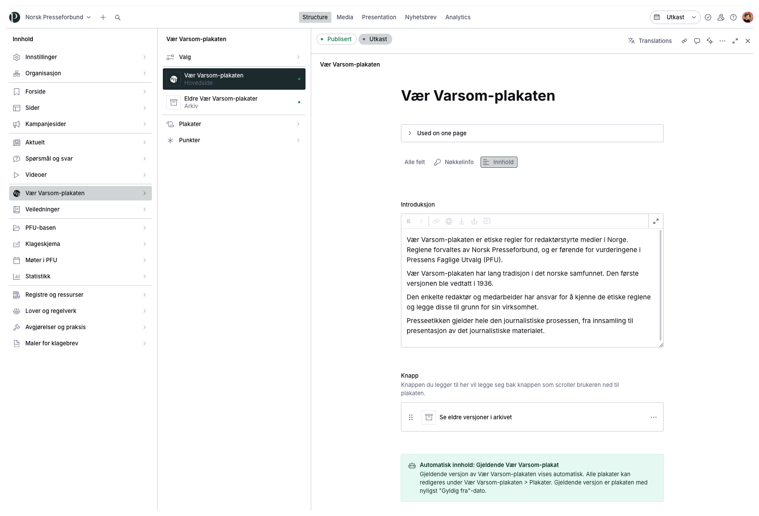Select Eldre Vær Varsom-plakater Arkiv document
The width and height of the screenshot is (759, 516).
pyautogui.click(x=234, y=102)
